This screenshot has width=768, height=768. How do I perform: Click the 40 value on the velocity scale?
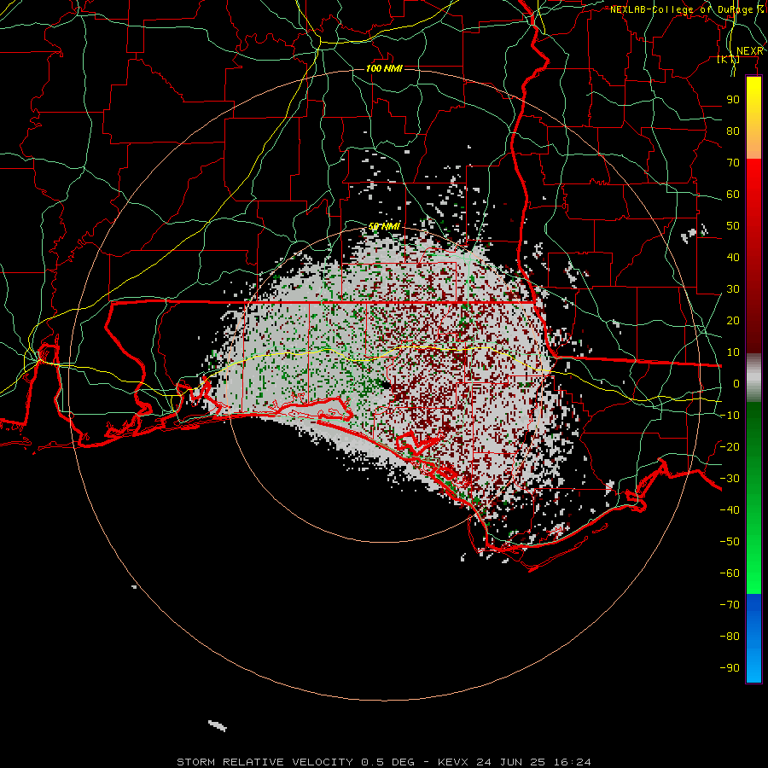coord(733,257)
